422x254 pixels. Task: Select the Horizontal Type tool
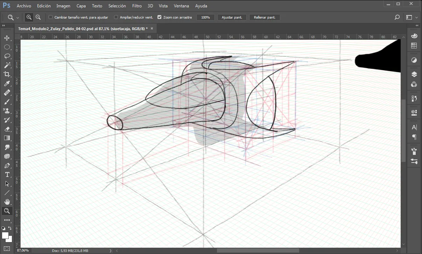(x=7, y=174)
